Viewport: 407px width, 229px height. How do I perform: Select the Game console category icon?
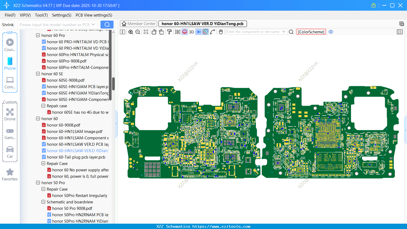pos(10,134)
